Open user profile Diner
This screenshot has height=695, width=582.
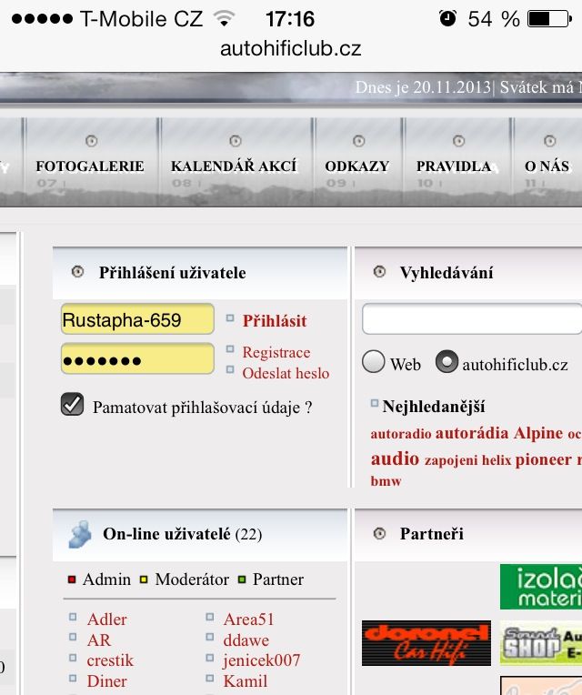(x=106, y=681)
